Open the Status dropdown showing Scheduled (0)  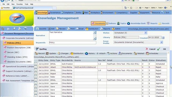tap(145, 33)
